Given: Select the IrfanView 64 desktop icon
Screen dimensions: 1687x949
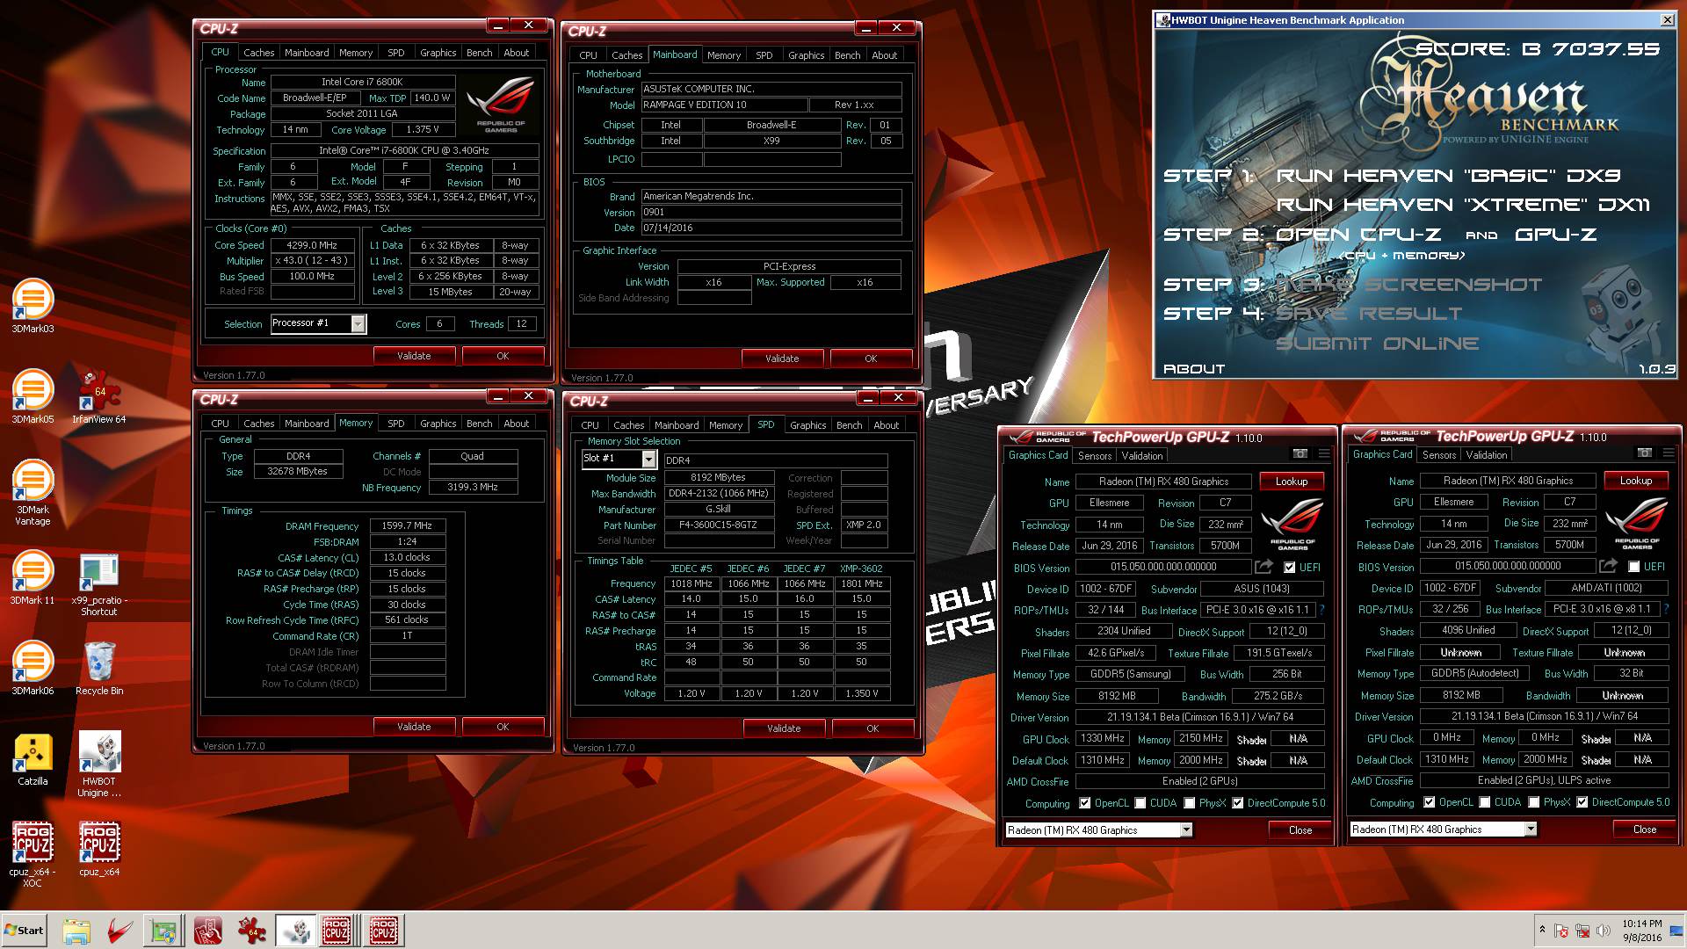Looking at the screenshot, I should click(98, 397).
